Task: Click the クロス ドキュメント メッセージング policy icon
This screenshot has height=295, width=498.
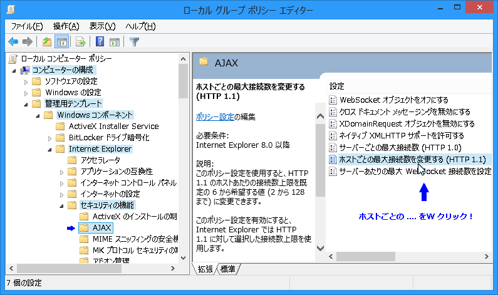Action: [x=333, y=111]
